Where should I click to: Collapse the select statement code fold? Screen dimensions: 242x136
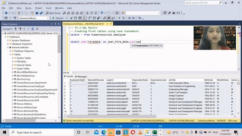click(69, 35)
